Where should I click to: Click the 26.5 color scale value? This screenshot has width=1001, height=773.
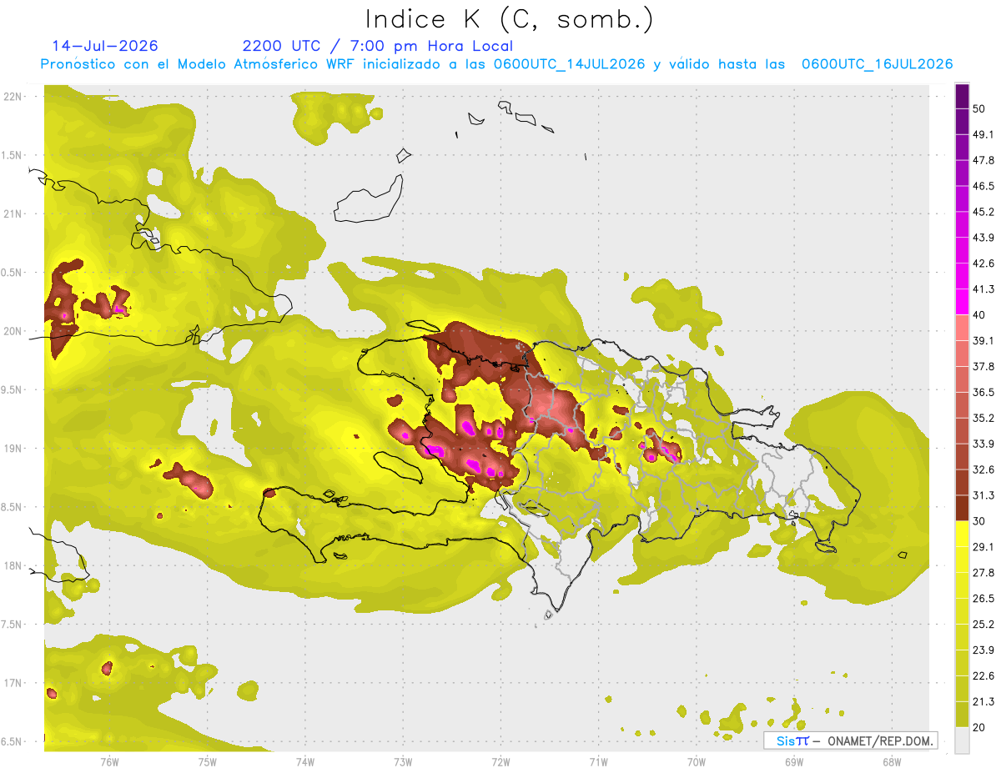point(983,598)
